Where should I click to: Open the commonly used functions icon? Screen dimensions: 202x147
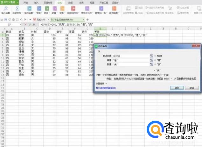pos(30,9)
